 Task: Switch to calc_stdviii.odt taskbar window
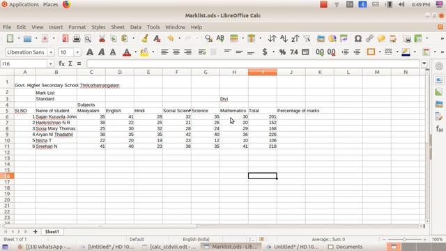point(169,247)
